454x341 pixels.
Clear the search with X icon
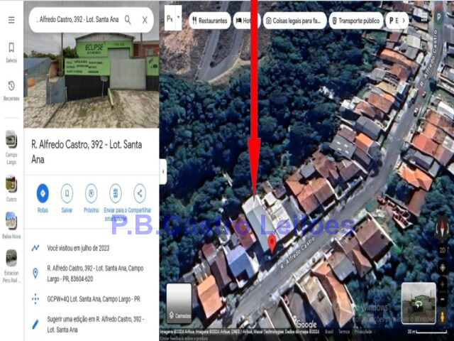[x=145, y=20]
